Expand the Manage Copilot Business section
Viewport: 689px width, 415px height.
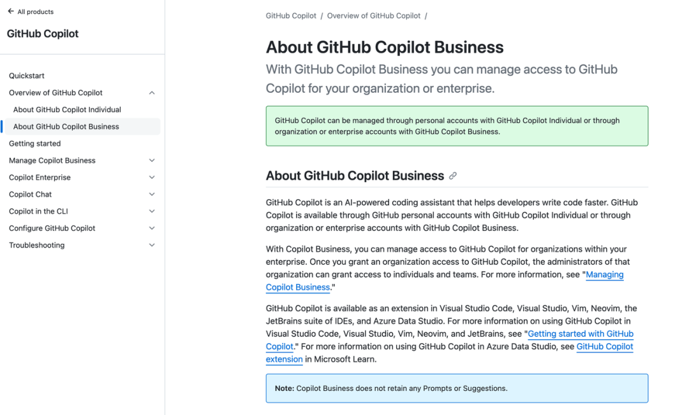coord(152,160)
